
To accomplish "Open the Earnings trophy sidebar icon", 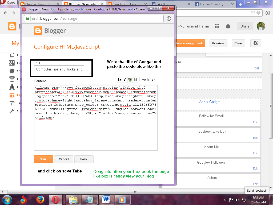I will (12, 79).
